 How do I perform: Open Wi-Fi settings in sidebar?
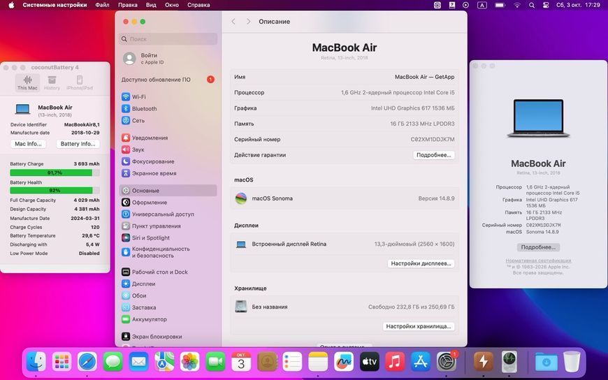click(x=168, y=97)
